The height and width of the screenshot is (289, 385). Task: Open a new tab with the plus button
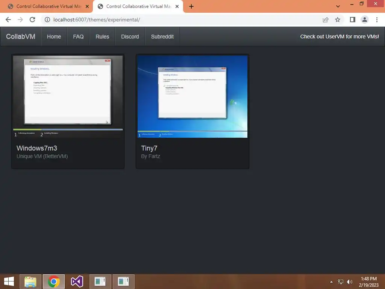(x=191, y=7)
